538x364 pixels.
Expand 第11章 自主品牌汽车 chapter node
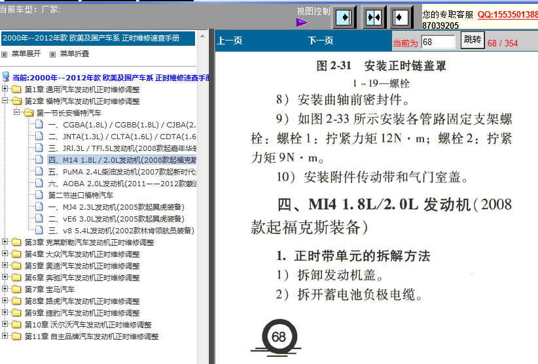click(5, 337)
